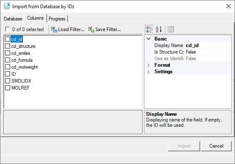Click the Alphabetical A-Z sort icon

tap(159, 29)
